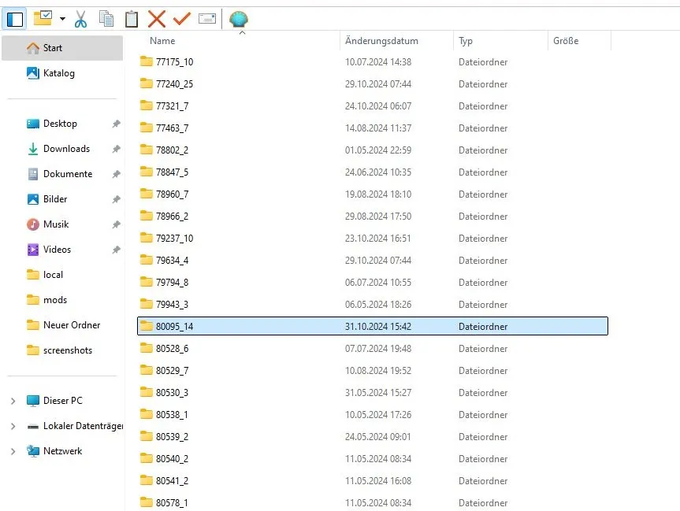680x511 pixels.
Task: Sort by the Name column header
Action: (162, 41)
